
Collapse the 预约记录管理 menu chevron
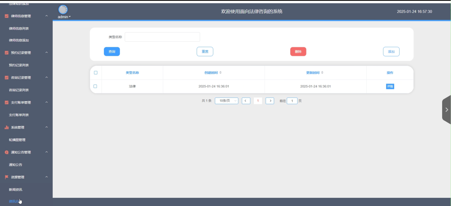point(46,52)
